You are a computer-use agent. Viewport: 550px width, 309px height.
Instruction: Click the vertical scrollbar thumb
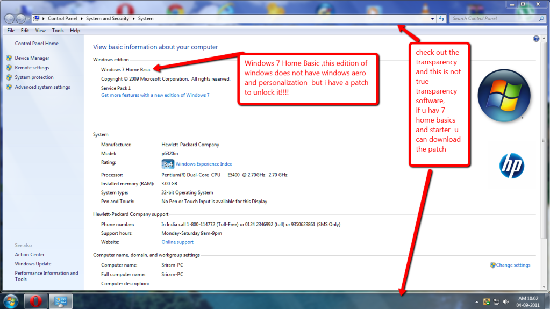(544, 140)
